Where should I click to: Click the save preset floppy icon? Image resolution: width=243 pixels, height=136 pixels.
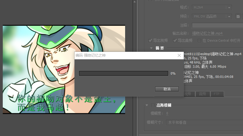[x=238, y=16]
